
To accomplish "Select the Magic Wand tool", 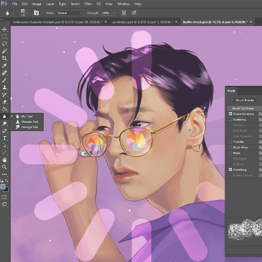I will tap(4, 51).
